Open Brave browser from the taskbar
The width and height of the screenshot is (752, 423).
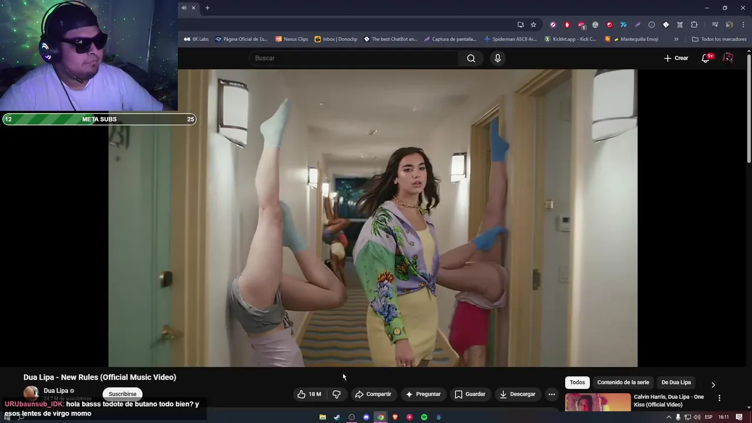tap(395, 417)
